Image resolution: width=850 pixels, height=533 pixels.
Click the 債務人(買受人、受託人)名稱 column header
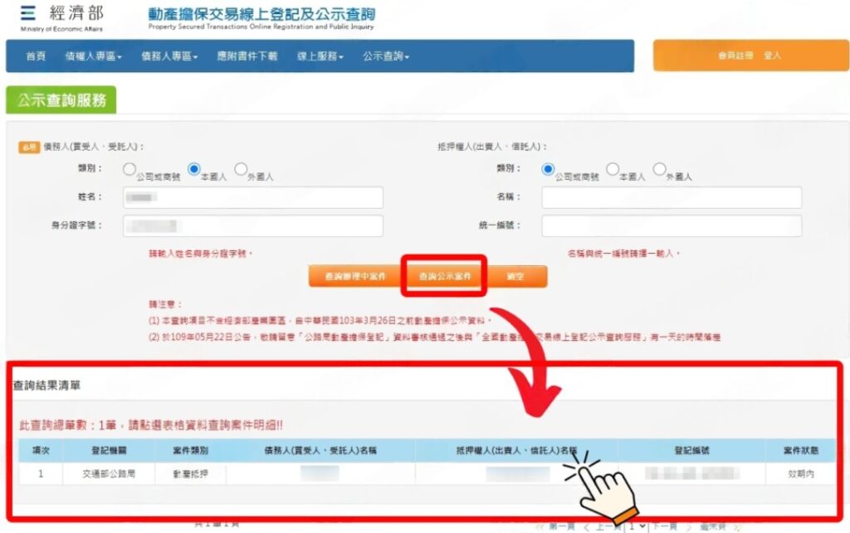(320, 450)
